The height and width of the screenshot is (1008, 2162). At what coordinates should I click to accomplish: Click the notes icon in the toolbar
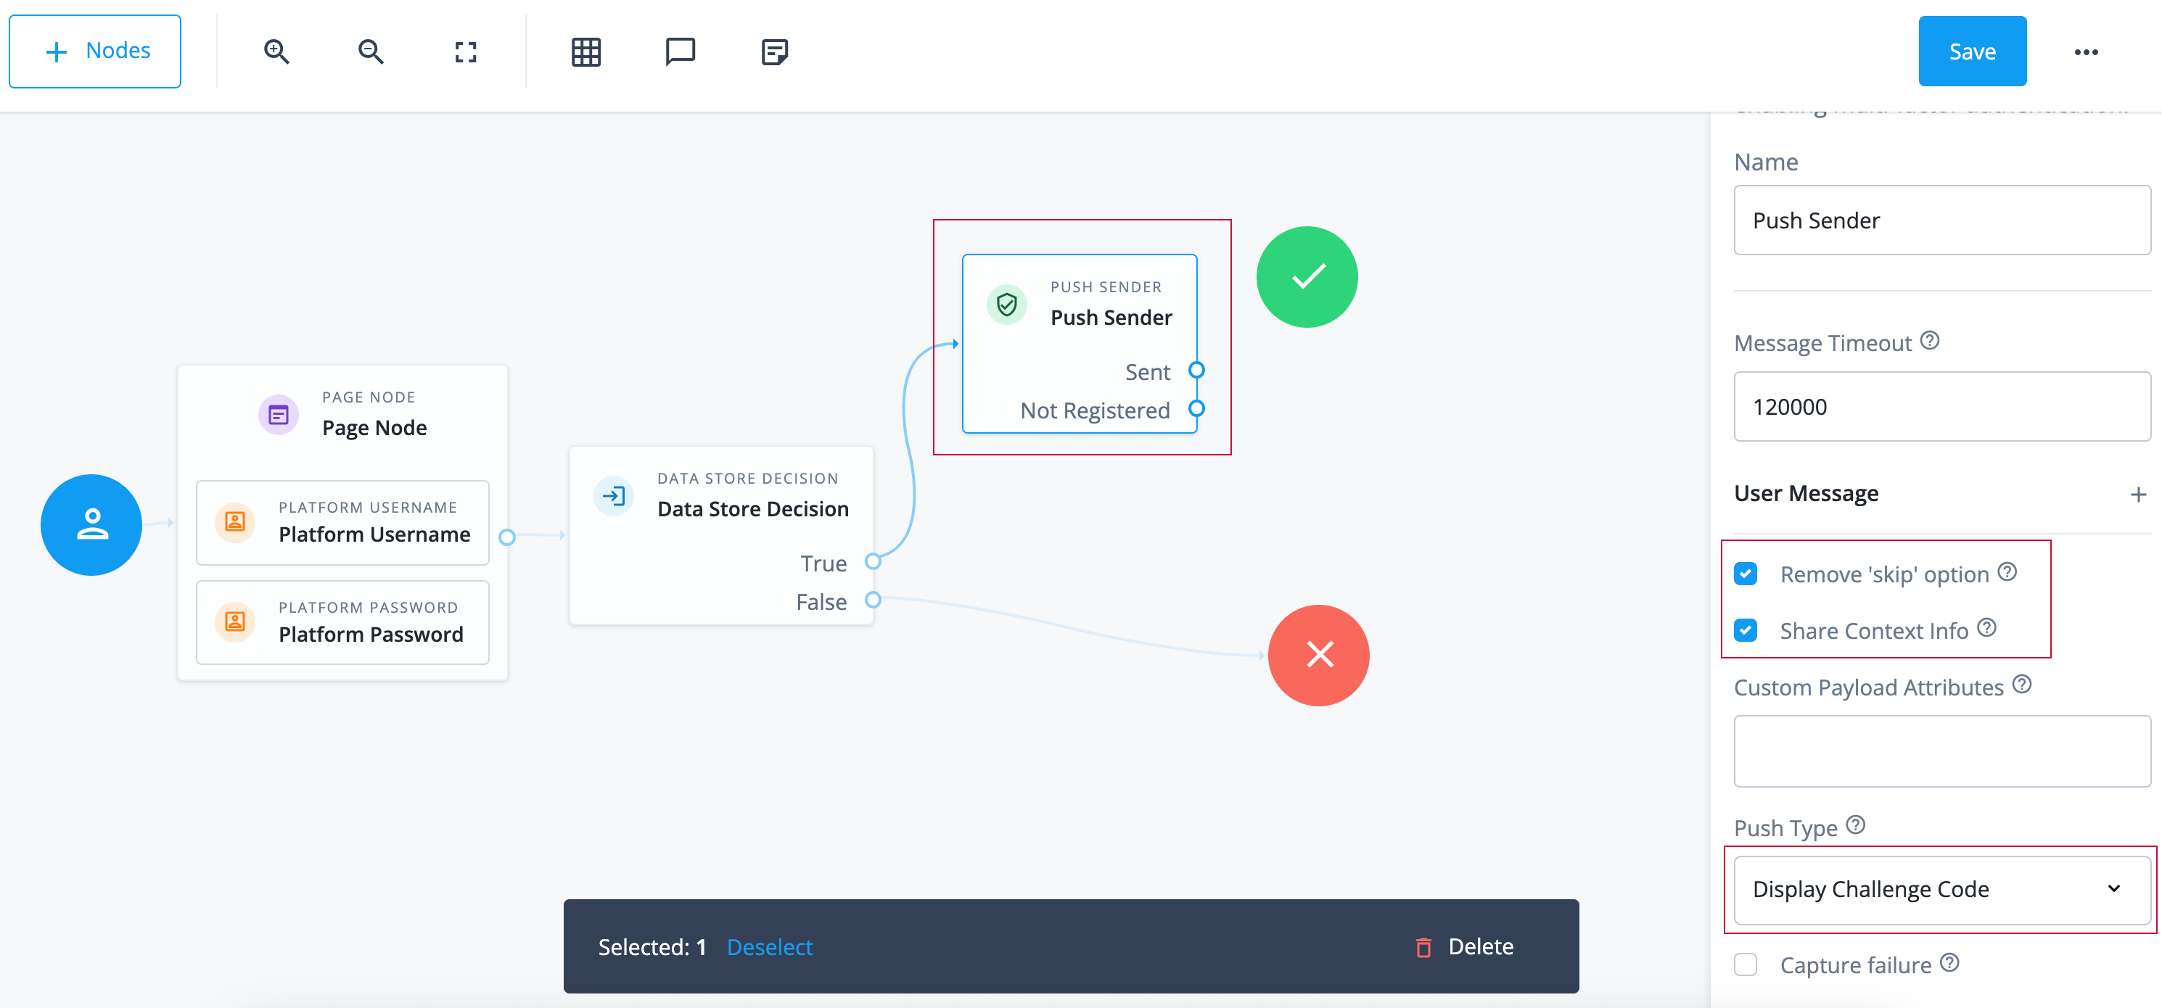(x=774, y=51)
